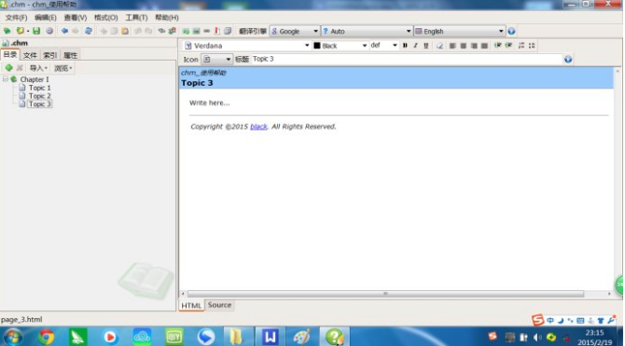Select Topic 2 in the tree
Screen dimensions: 625x346
[x=39, y=96]
